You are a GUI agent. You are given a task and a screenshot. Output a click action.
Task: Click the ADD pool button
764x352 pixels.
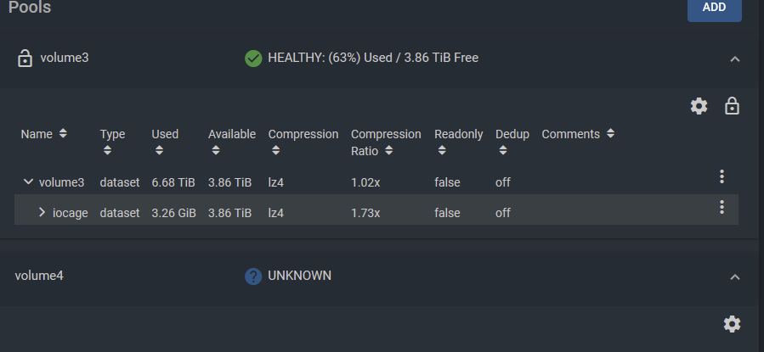click(x=715, y=8)
